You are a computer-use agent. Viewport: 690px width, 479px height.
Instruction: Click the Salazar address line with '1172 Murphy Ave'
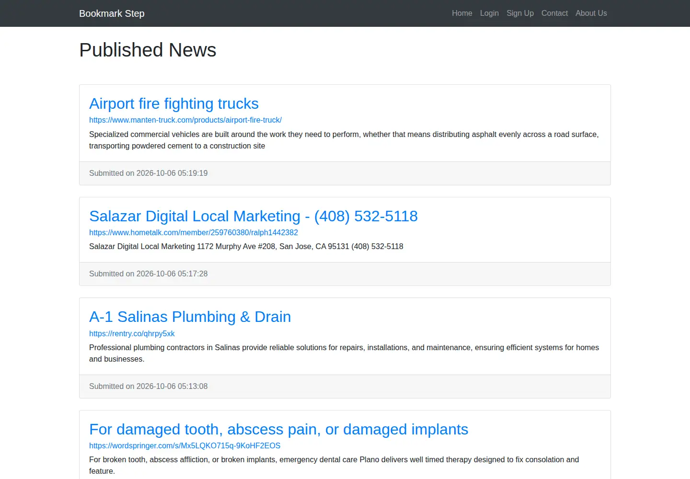tap(246, 247)
